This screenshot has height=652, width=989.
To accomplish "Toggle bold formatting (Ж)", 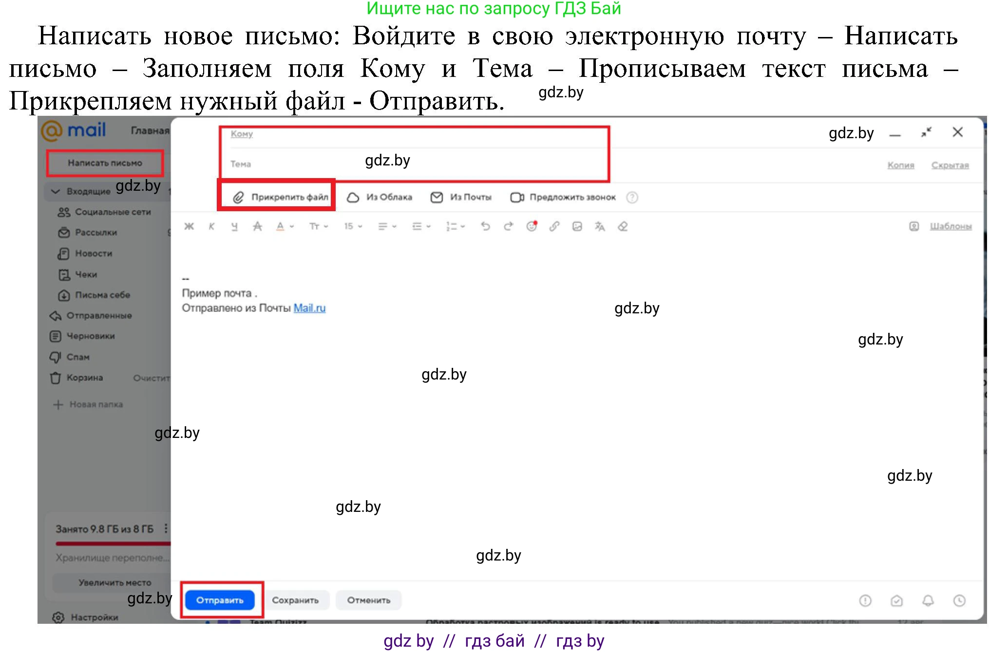I will pos(189,226).
